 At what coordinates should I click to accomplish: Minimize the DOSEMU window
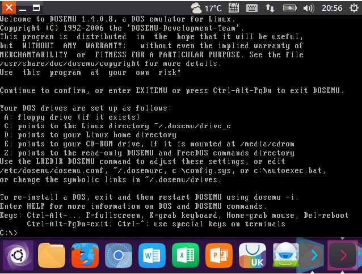(23, 10)
